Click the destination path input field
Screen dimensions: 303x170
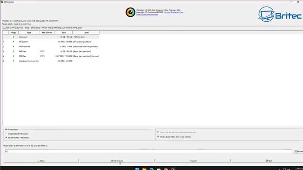(x=148, y=151)
